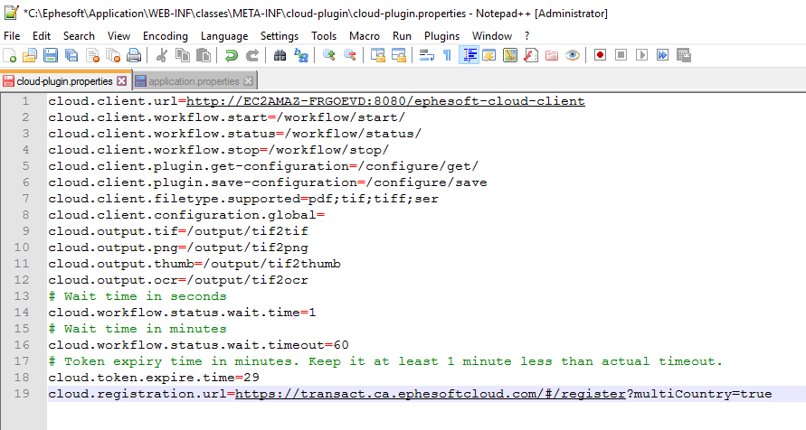Screen dimensions: 806x430
Task: Save the current file using Save icon
Action: coord(51,55)
